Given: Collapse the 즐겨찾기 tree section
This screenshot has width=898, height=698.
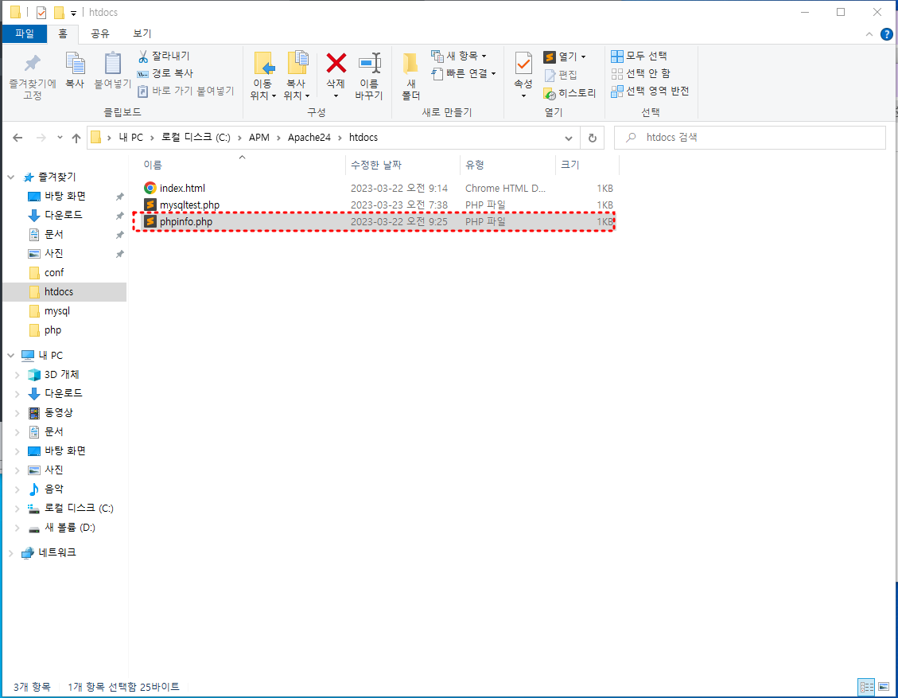Looking at the screenshot, I should [11, 177].
